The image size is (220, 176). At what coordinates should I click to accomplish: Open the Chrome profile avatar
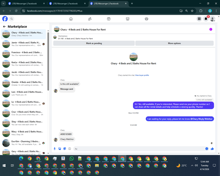tap(210, 11)
